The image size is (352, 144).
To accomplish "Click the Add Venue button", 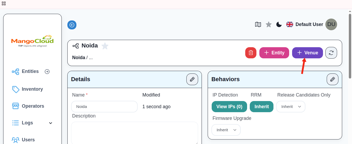I will pos(307,53).
